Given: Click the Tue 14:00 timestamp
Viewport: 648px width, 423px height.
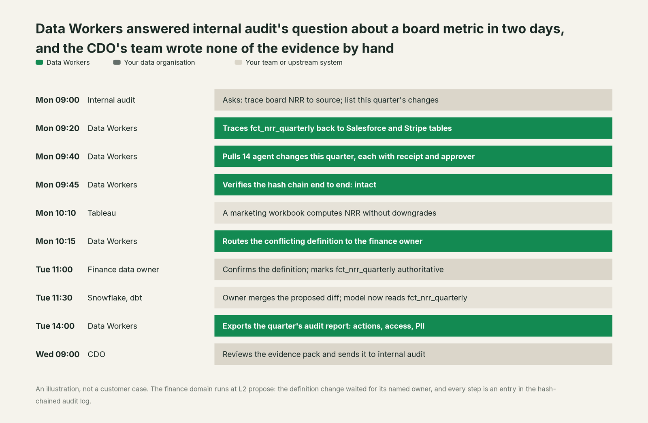Looking at the screenshot, I should 55,326.
